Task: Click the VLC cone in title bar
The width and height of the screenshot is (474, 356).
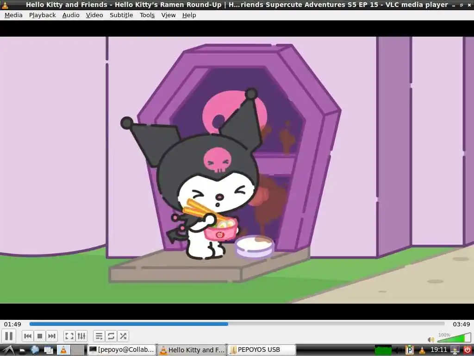Action: pos(5,5)
